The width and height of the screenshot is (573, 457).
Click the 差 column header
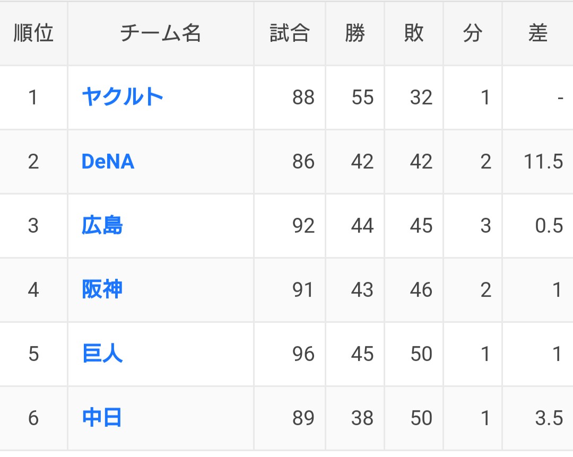coord(537,33)
